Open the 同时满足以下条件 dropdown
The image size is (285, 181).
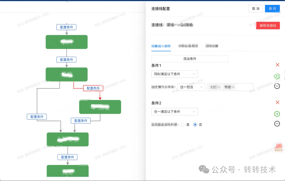(174, 74)
